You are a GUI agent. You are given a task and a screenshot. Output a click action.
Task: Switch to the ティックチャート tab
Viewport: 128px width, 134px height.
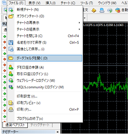click(40, 125)
